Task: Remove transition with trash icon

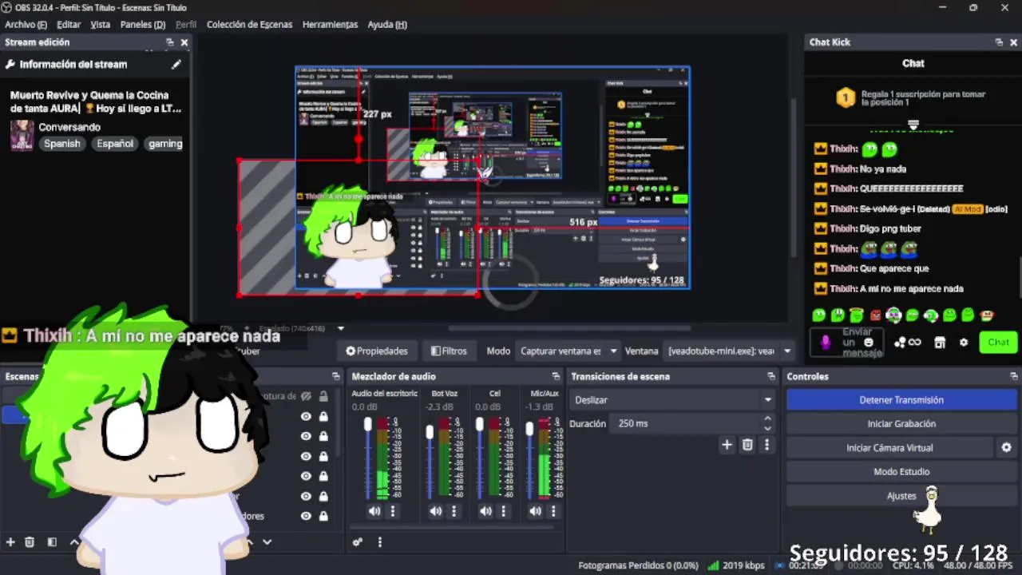Action: 747,445
